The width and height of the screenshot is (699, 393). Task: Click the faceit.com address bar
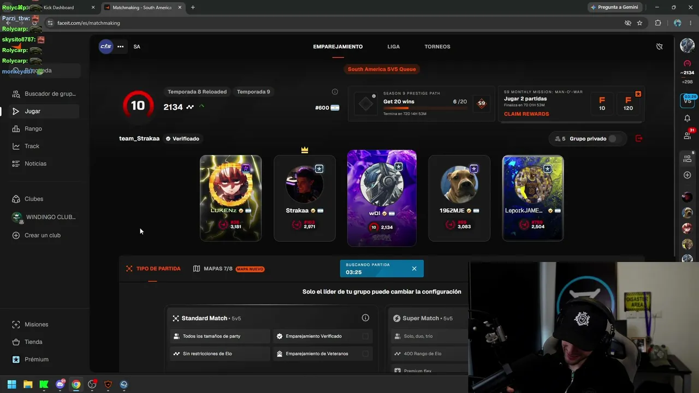[x=333, y=23]
